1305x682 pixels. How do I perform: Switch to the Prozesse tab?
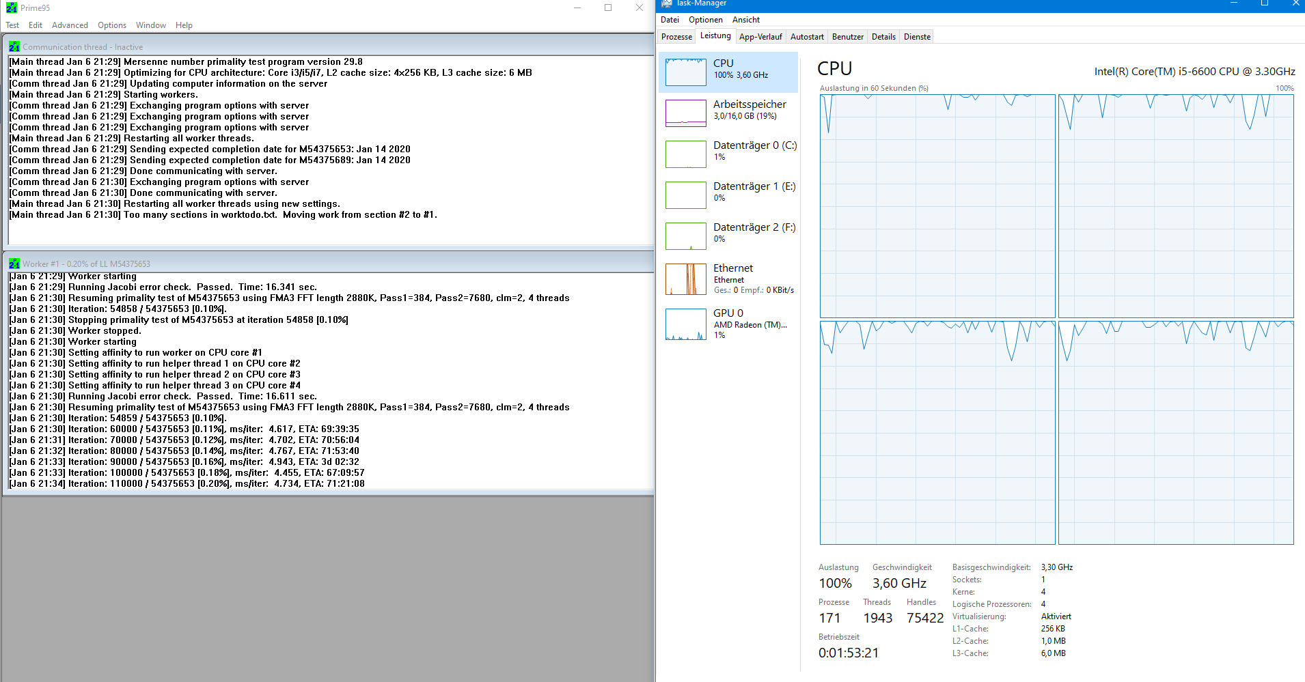(x=676, y=37)
